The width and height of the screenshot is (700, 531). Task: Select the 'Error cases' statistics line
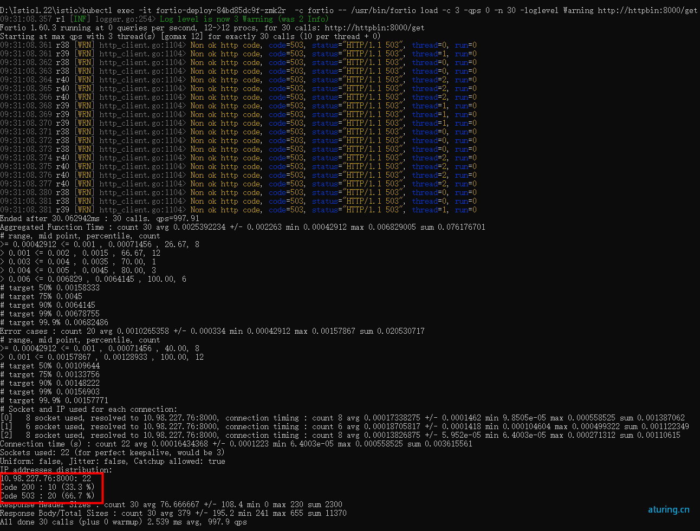tap(212, 331)
